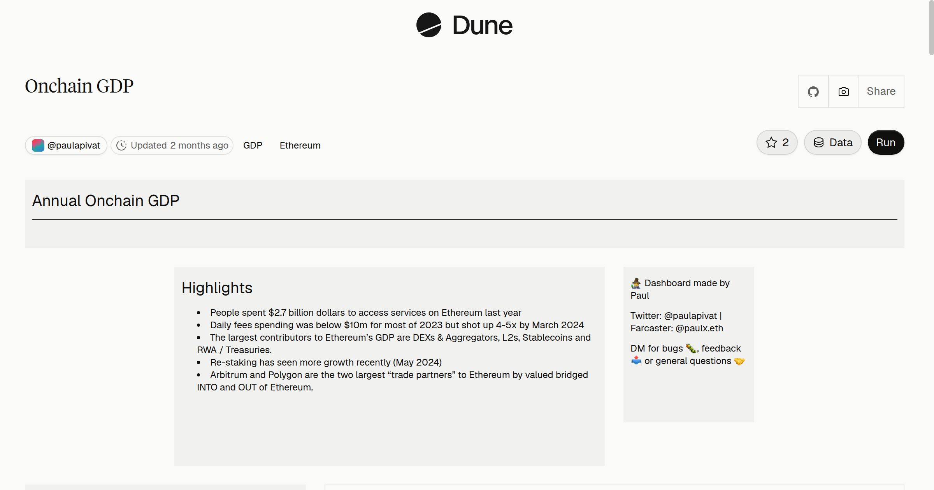Click the largest contributors bullet text

pyautogui.click(x=394, y=344)
